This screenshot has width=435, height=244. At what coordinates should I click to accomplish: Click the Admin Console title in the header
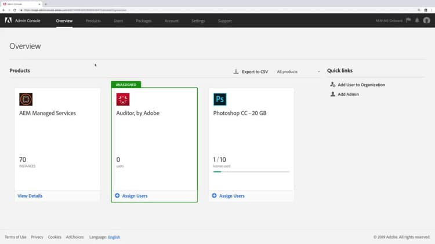(x=27, y=21)
